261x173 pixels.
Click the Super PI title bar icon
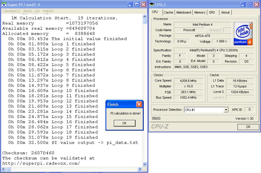coord(4,5)
